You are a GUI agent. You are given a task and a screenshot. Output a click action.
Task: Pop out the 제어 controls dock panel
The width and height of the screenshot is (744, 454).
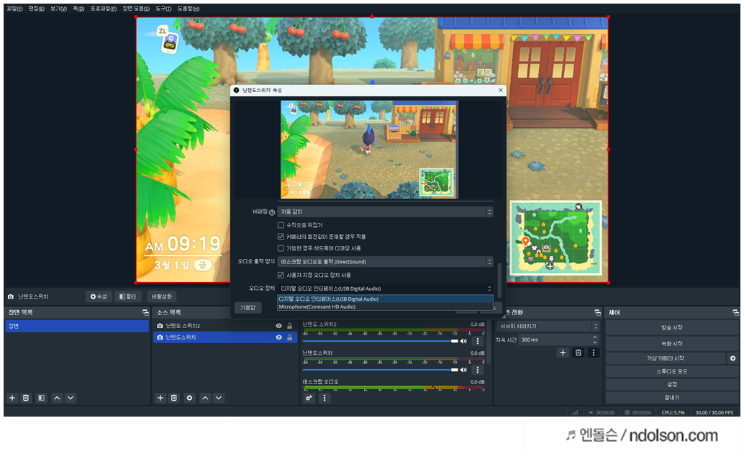point(735,313)
